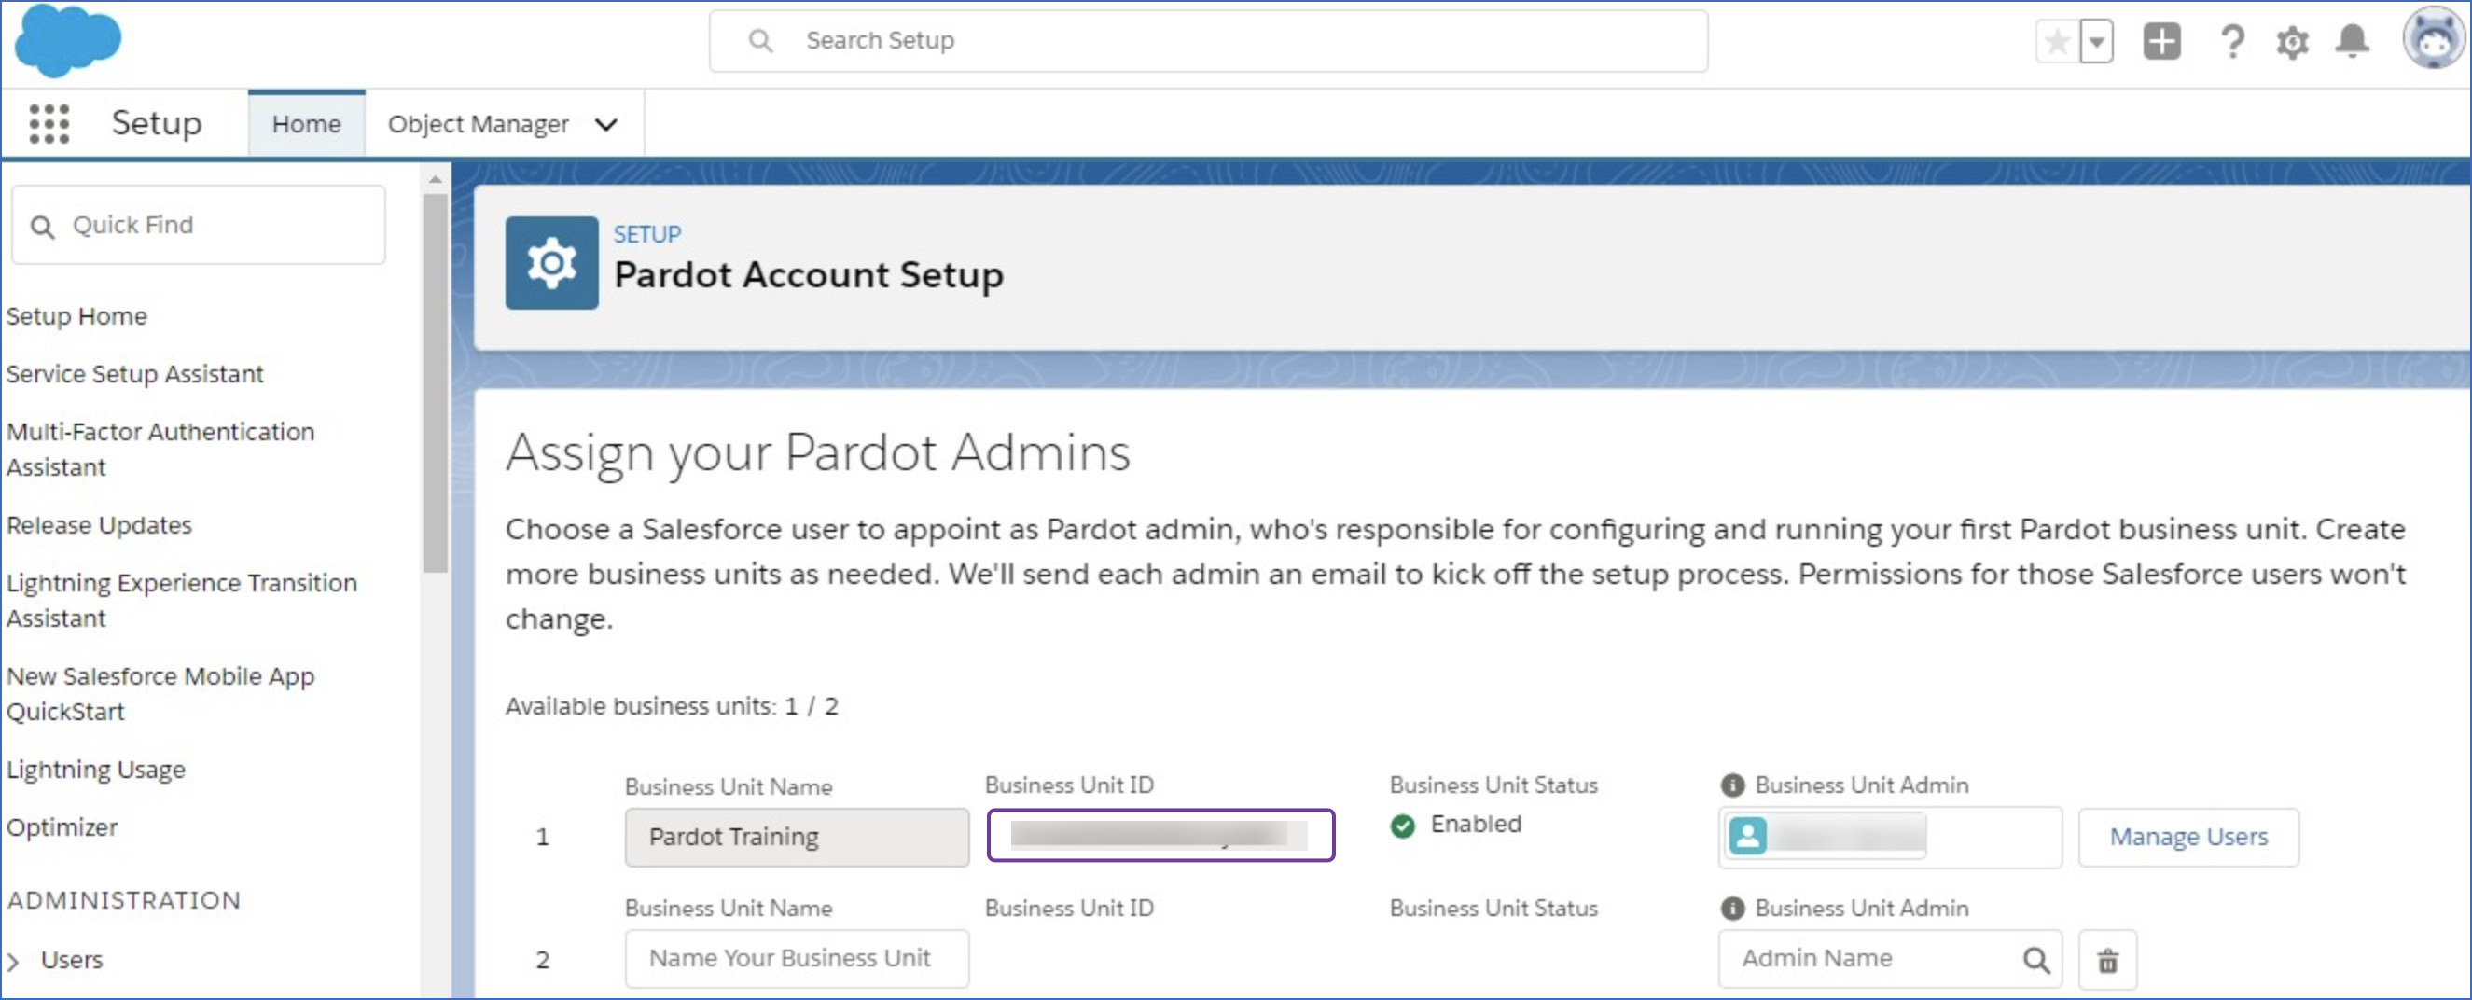Click into the Quick Find box
Image resolution: width=2472 pixels, height=1000 pixels.
[x=199, y=225]
